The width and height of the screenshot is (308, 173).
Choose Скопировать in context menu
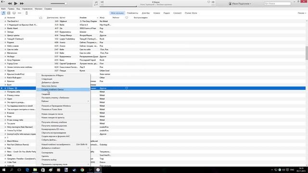[63, 153]
